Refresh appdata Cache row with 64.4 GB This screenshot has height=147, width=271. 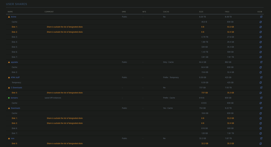coord(261,67)
